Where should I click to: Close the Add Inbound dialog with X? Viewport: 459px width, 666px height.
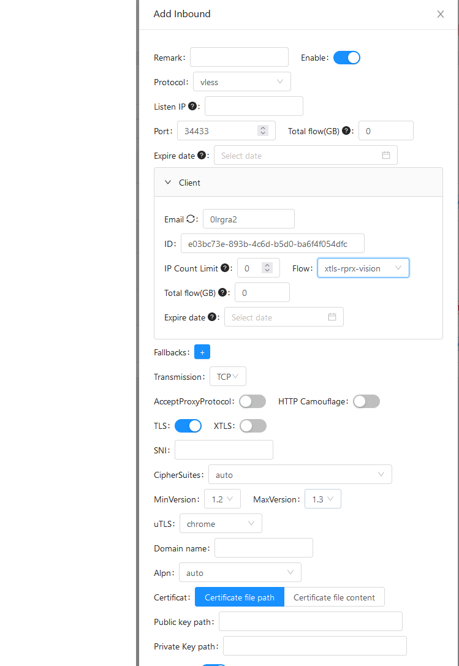coord(440,14)
